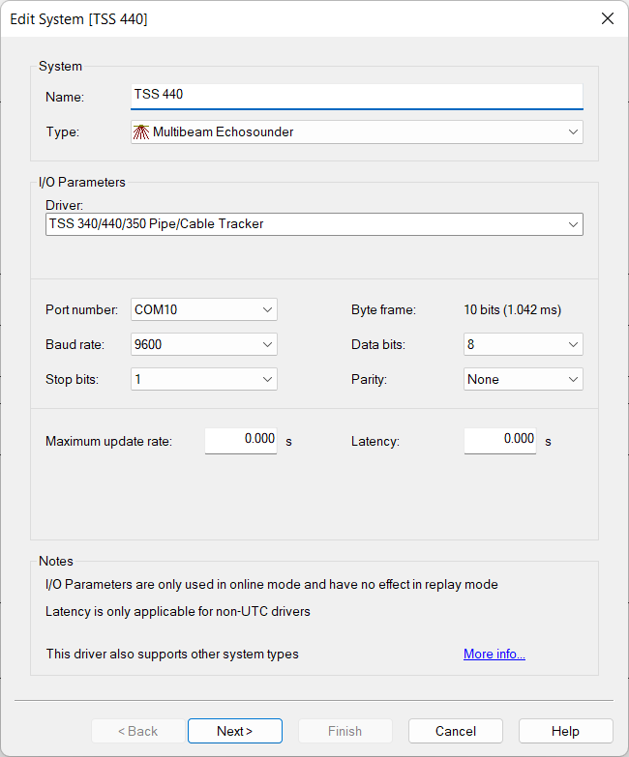
Task: Open the More info... link
Action: click(x=494, y=655)
